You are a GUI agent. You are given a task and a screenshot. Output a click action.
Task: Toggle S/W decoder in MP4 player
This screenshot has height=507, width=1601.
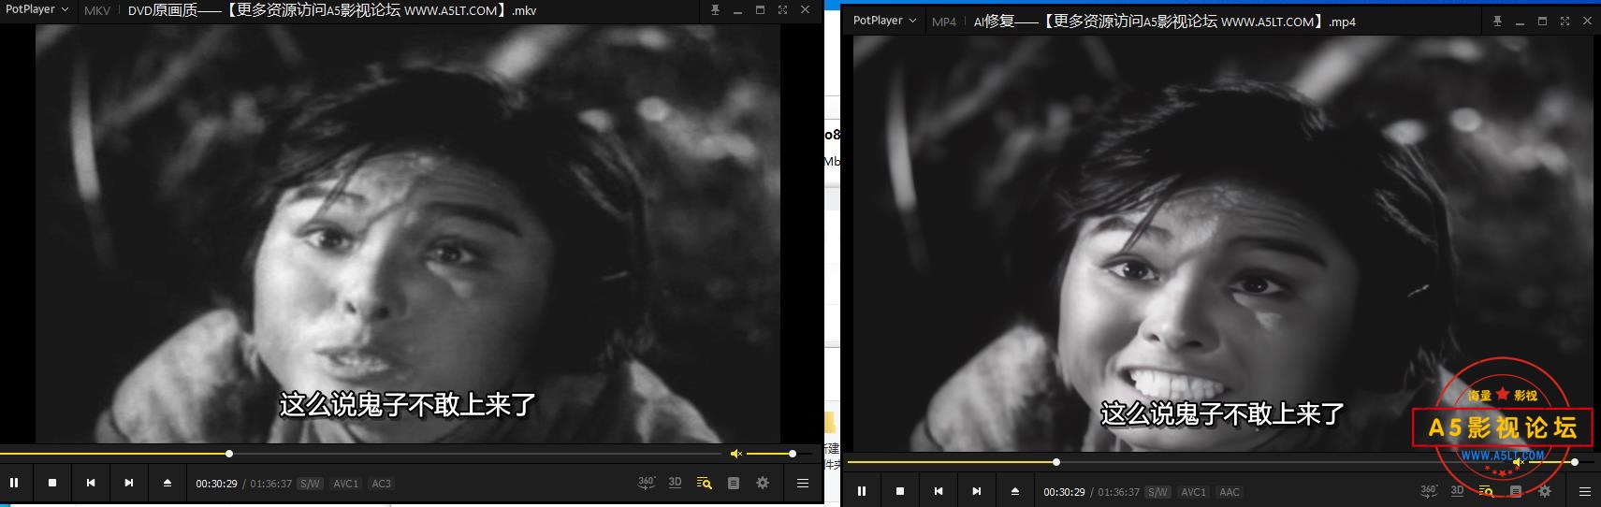point(1157,492)
